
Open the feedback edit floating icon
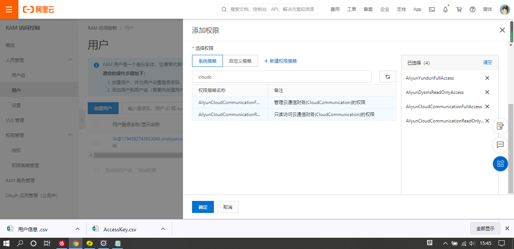[x=500, y=126]
